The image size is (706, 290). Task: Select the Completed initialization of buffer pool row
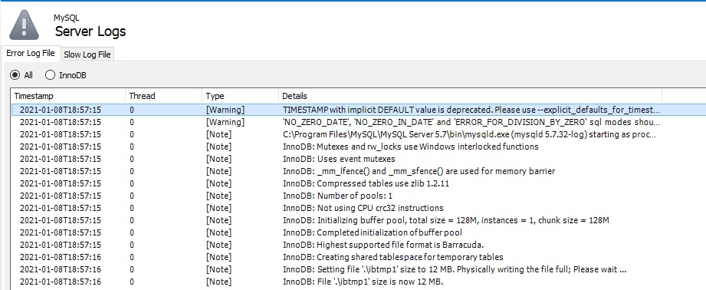359,232
